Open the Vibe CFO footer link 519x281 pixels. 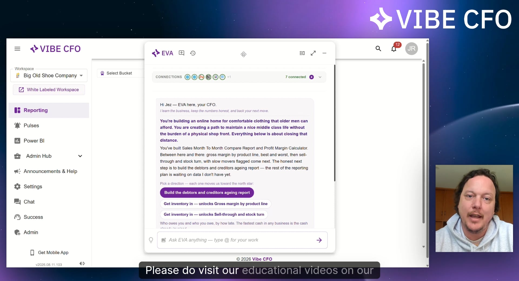(x=262, y=259)
